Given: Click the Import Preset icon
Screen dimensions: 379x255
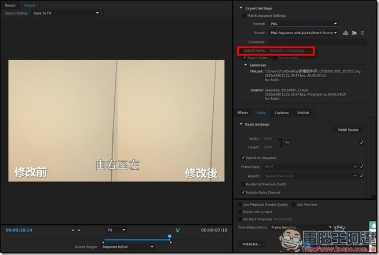Looking at the screenshot, I should pyautogui.click(x=354, y=33).
